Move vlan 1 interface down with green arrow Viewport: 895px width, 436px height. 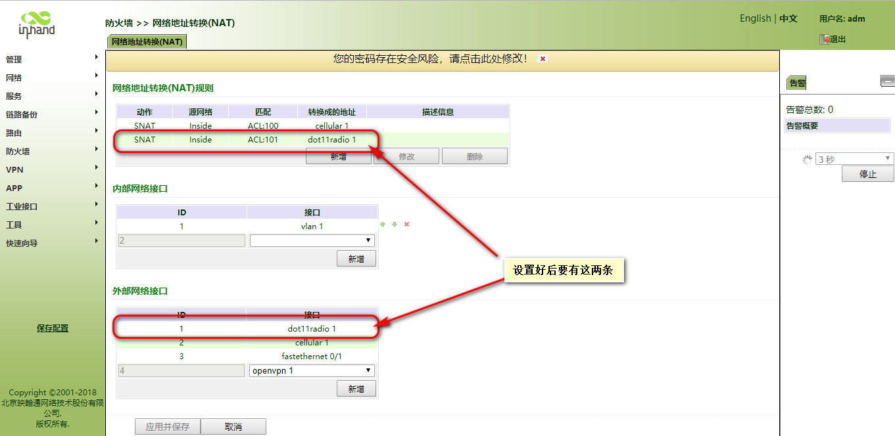click(x=395, y=225)
